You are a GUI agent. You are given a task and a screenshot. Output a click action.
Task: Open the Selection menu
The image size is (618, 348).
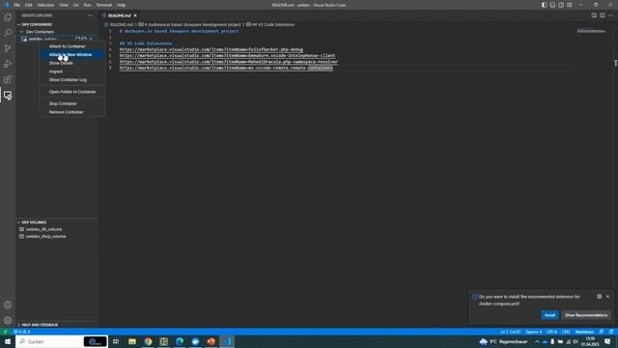(x=45, y=5)
